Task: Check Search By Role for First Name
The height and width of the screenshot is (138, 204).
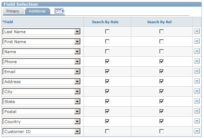Action: tap(107, 41)
